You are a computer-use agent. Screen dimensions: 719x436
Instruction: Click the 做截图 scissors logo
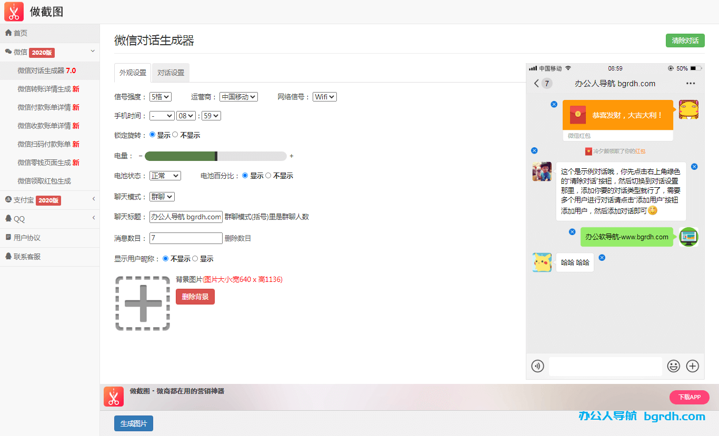coord(14,11)
